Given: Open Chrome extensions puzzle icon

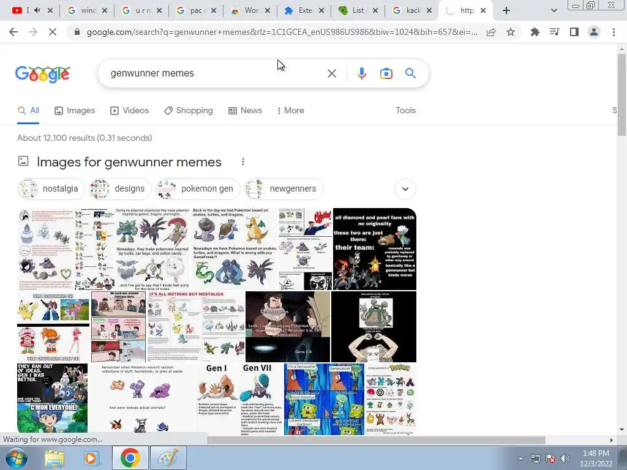Looking at the screenshot, I should [535, 32].
